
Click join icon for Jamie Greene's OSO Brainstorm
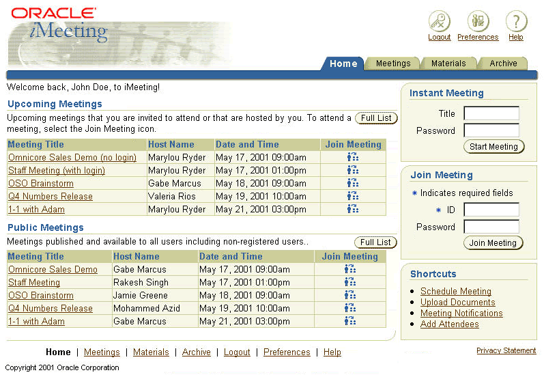click(350, 295)
